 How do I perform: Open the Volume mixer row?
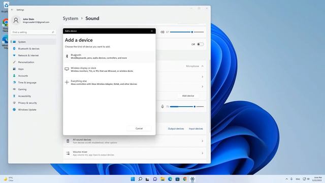click(135, 154)
